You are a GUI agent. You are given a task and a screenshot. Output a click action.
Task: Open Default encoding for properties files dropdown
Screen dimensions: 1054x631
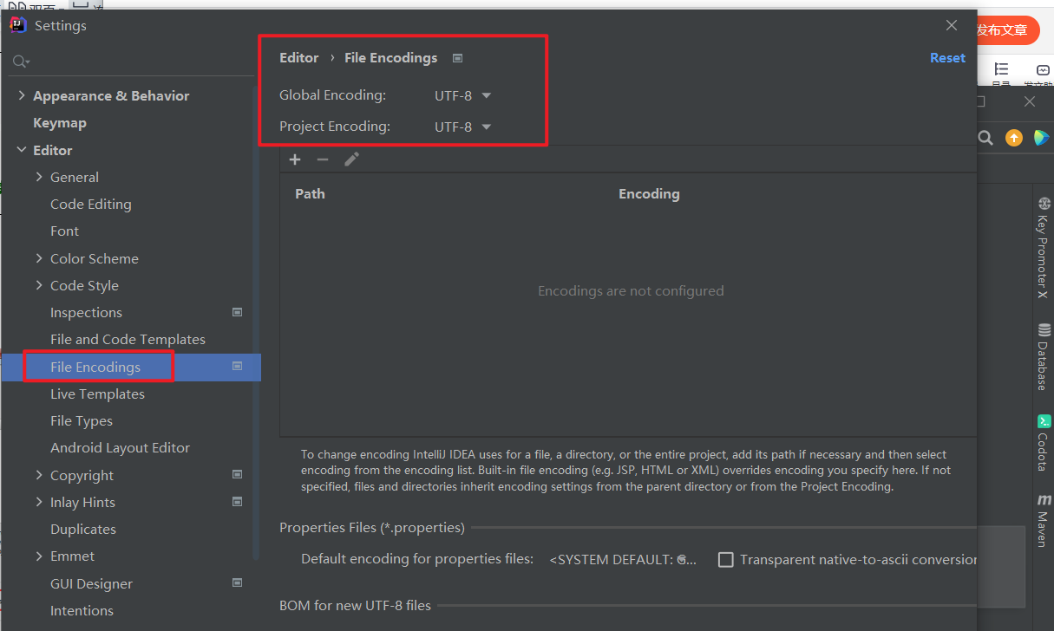(x=623, y=560)
